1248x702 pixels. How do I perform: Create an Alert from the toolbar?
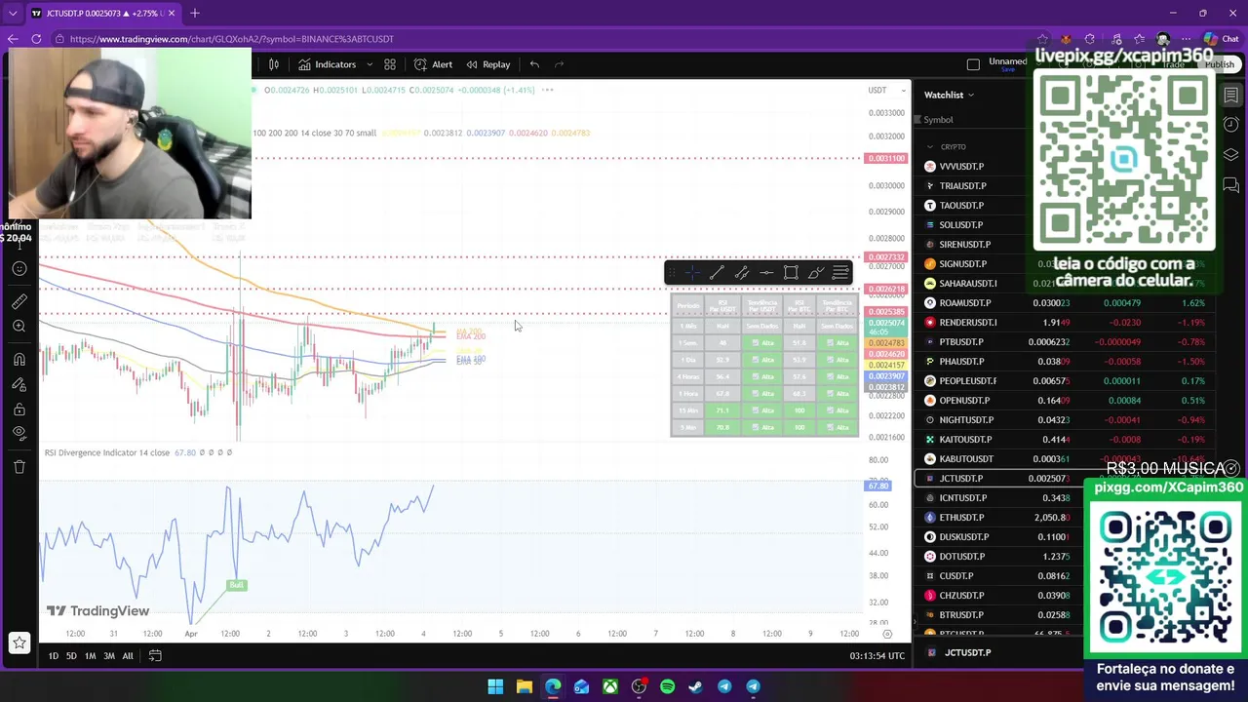pos(433,64)
